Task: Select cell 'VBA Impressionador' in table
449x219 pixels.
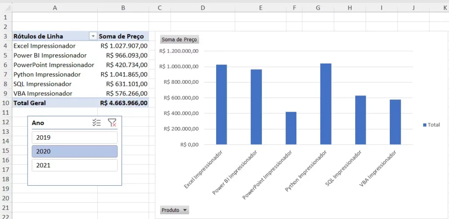Action: coord(55,93)
